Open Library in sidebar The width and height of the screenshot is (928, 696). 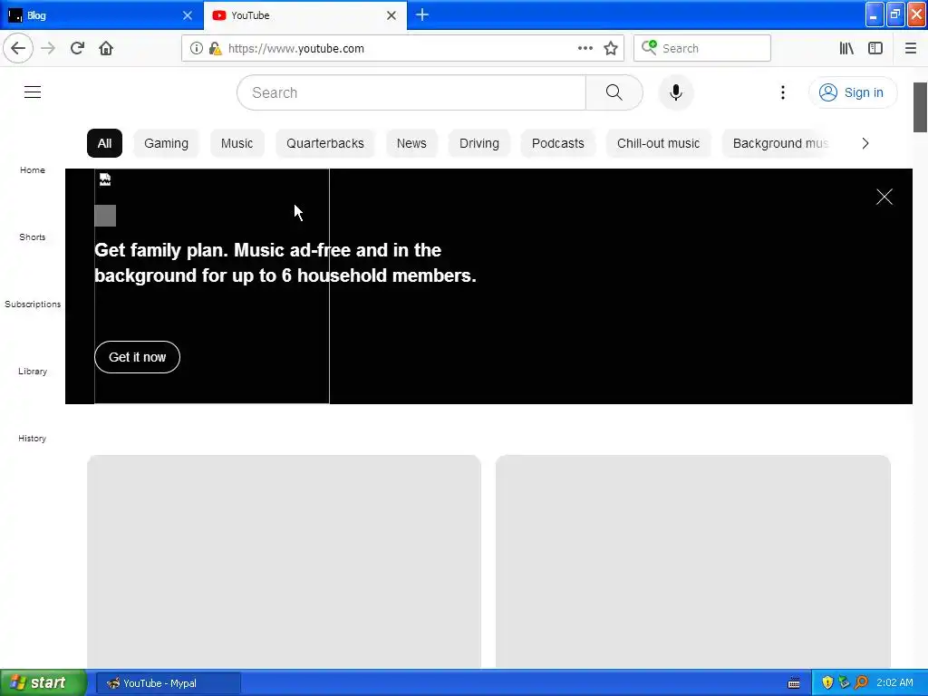(33, 371)
